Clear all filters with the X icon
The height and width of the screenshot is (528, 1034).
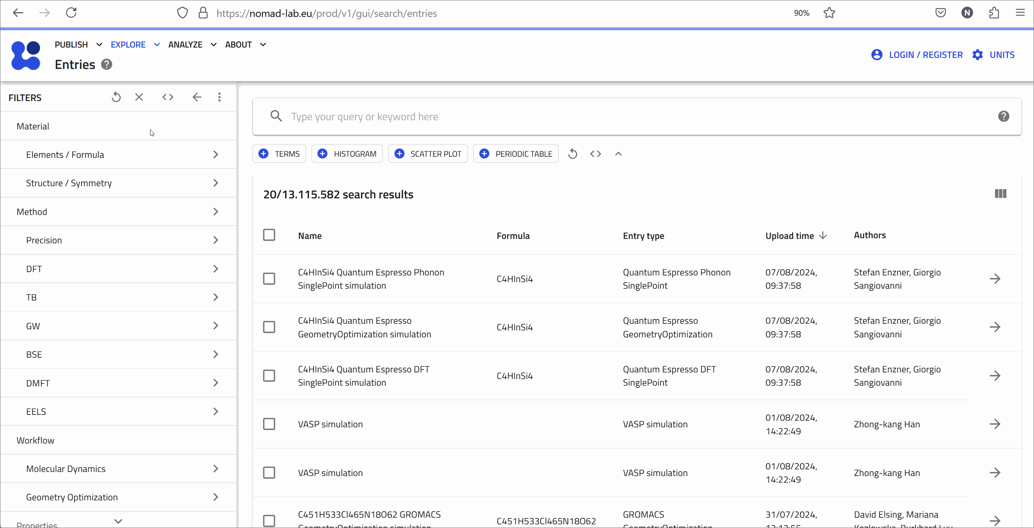(139, 97)
